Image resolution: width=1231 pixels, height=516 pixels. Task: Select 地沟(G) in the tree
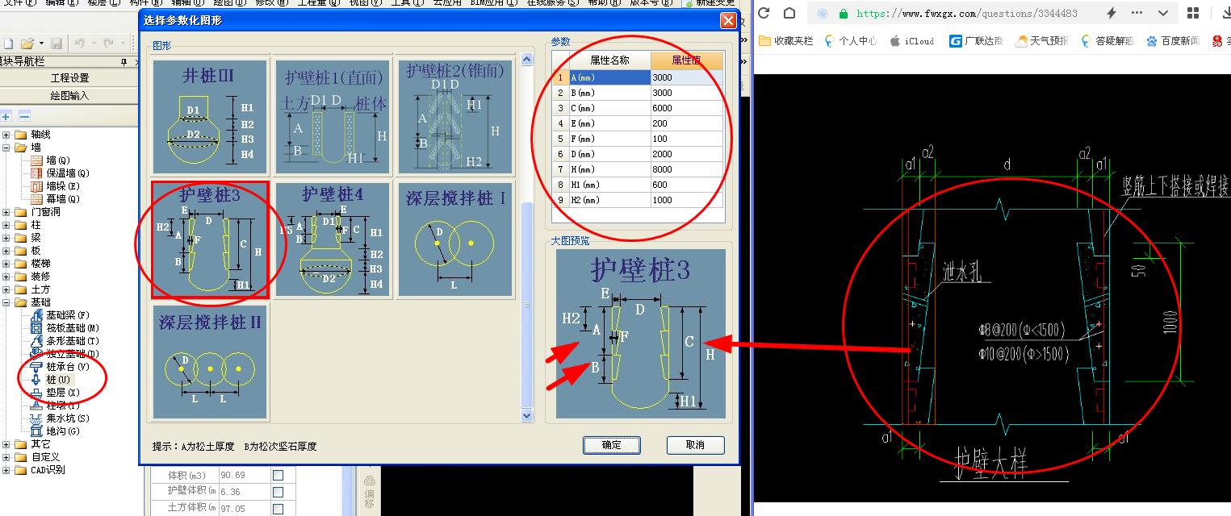pos(63,431)
